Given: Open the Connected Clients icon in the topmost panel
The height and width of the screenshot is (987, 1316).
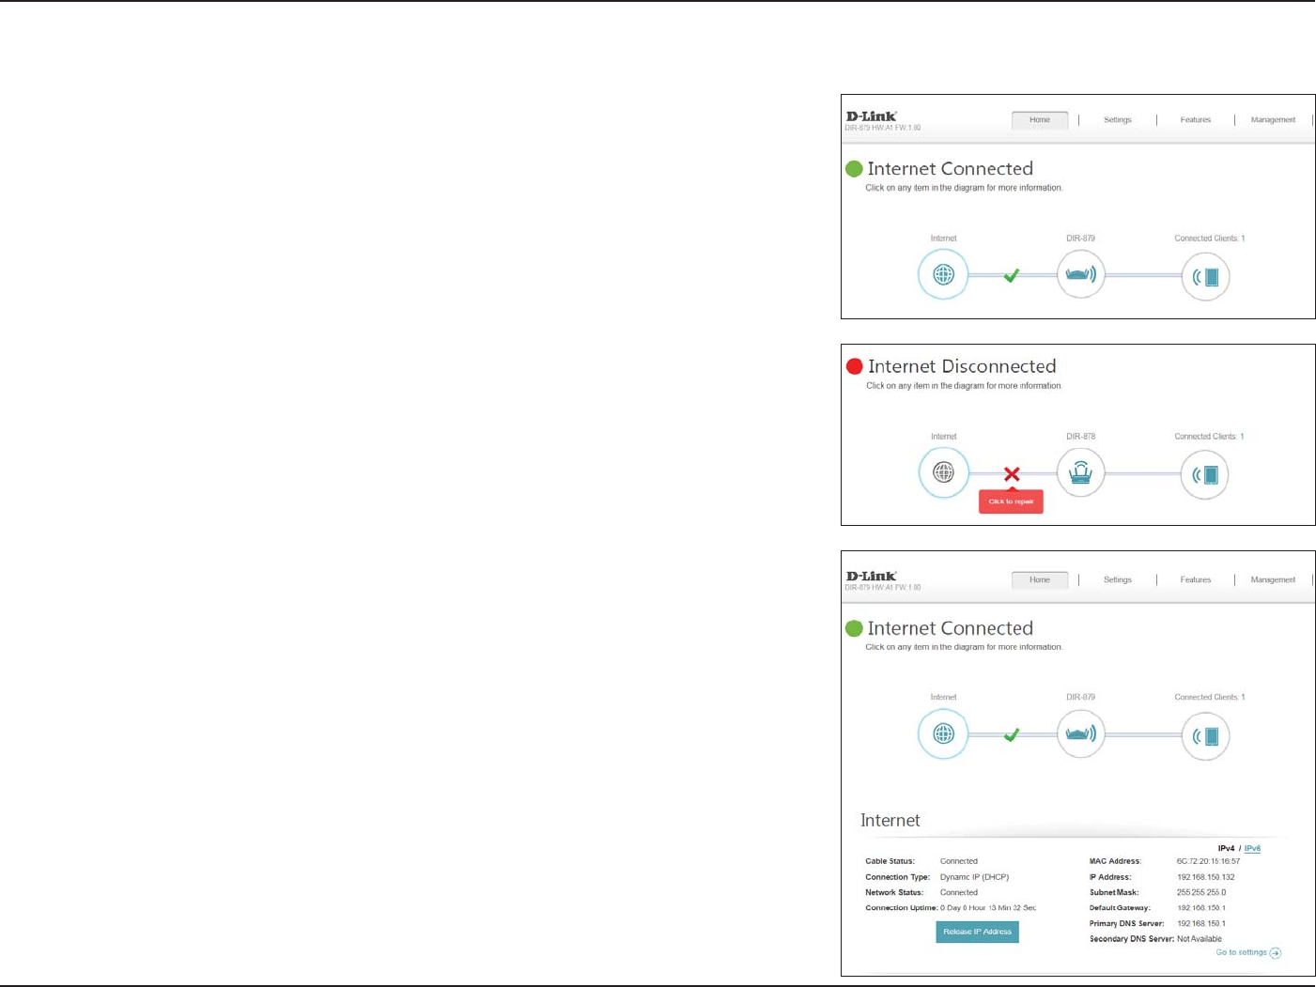Looking at the screenshot, I should pyautogui.click(x=1205, y=276).
